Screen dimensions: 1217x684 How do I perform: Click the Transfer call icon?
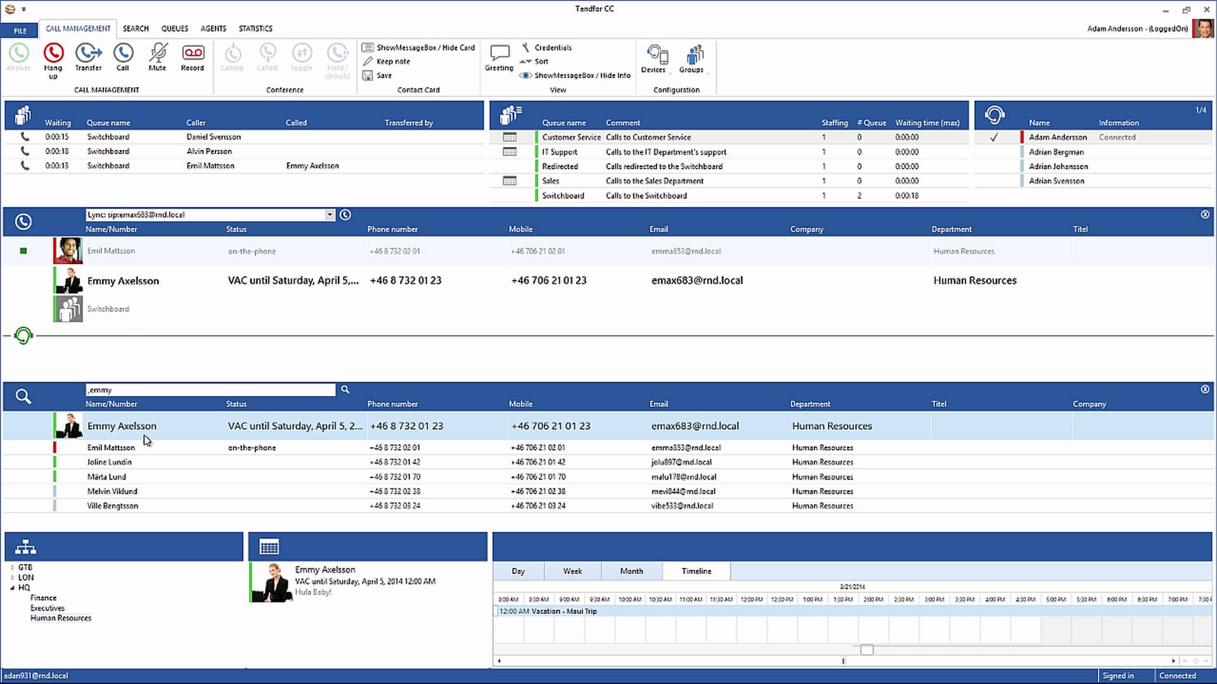coord(88,54)
